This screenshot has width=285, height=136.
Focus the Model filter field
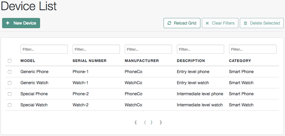point(44,49)
